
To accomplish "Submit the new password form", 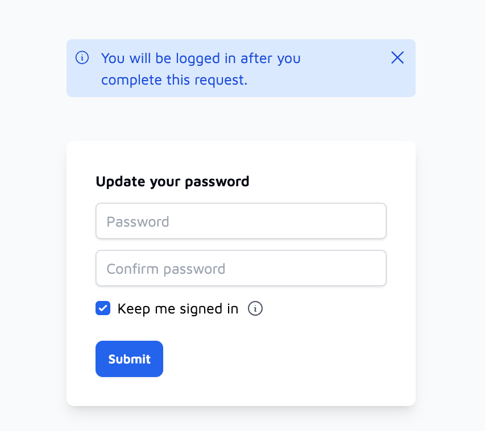I will point(129,359).
